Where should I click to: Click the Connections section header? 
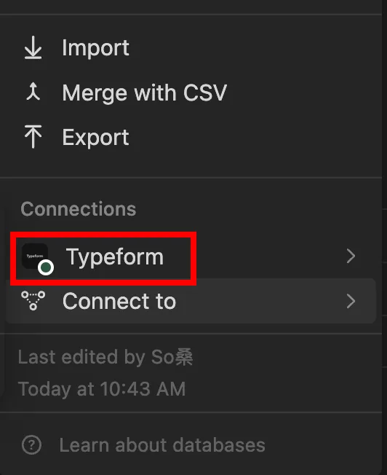pyautogui.click(x=79, y=209)
